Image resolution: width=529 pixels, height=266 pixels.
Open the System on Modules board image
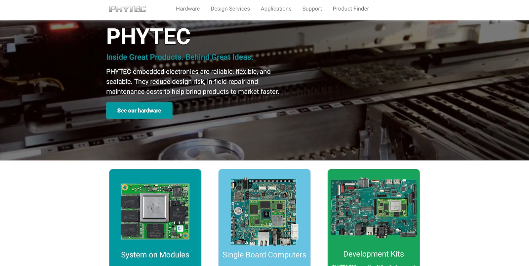click(155, 211)
